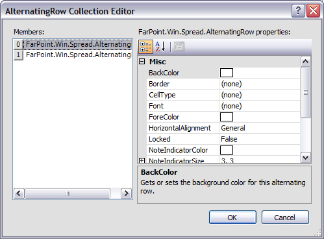Click the ForeColor color swatch
This screenshot has height=239, width=324.
[x=227, y=117]
